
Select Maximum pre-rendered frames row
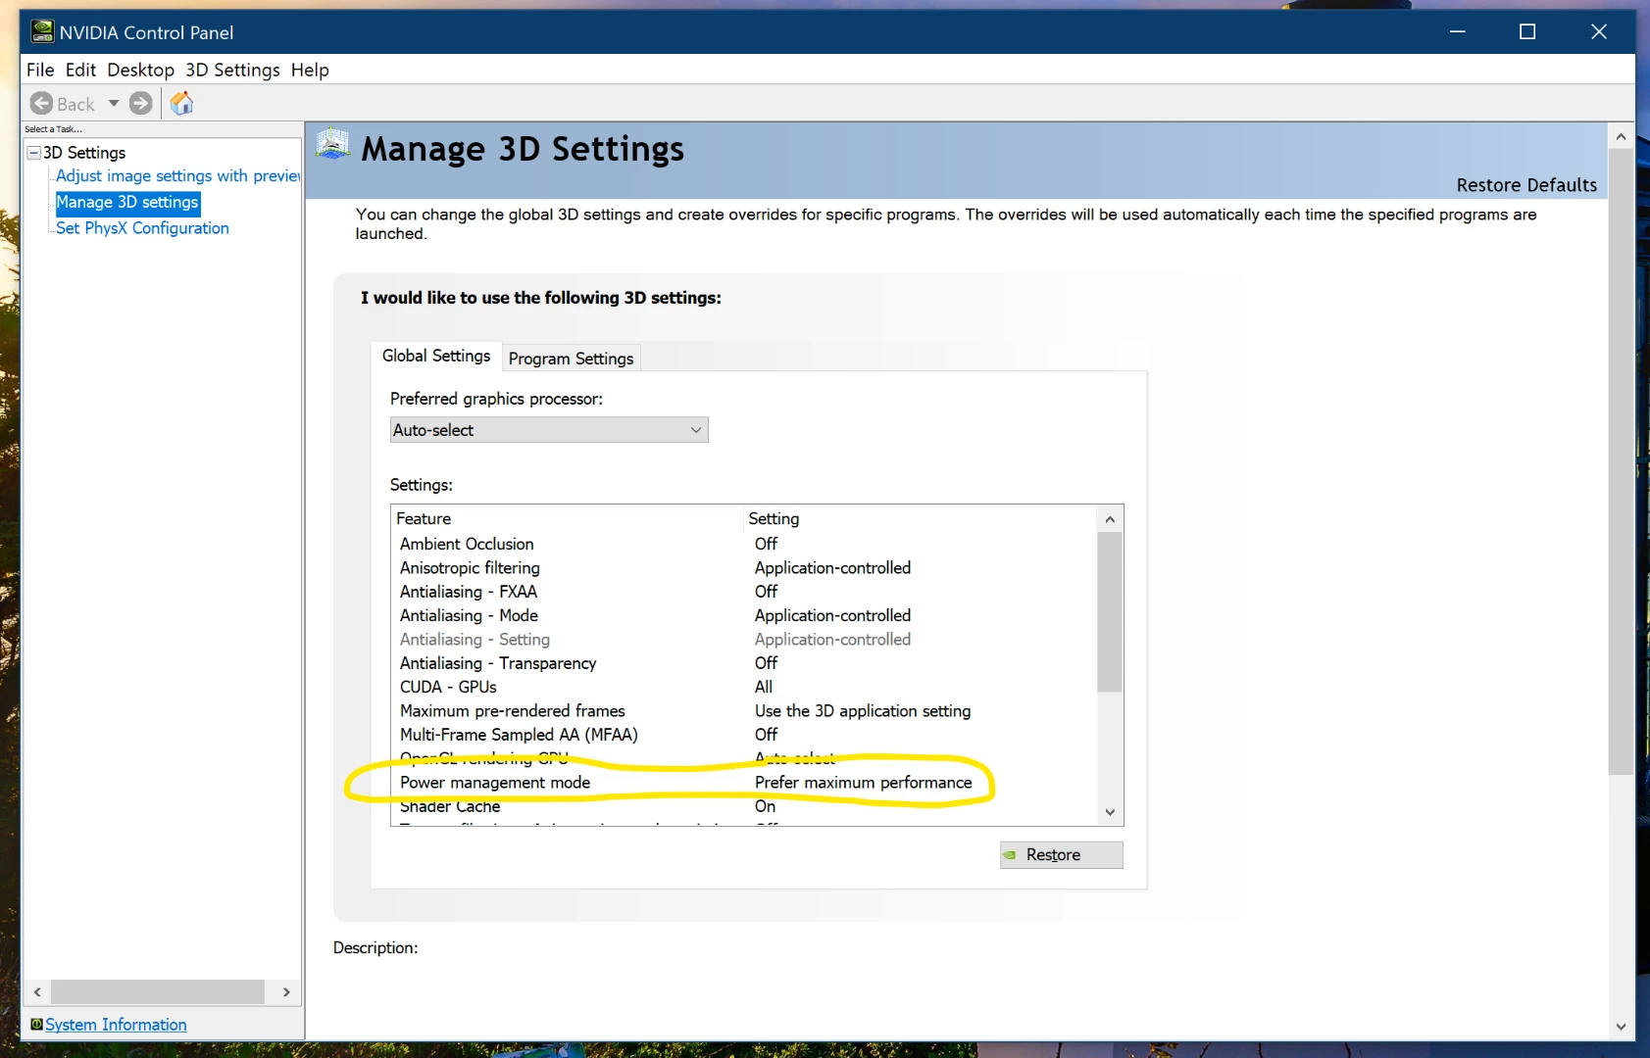743,710
